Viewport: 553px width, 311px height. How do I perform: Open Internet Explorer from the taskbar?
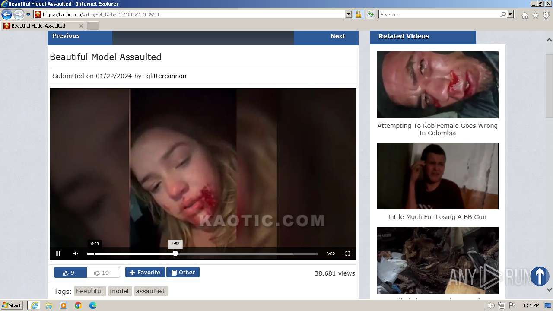[x=34, y=305]
